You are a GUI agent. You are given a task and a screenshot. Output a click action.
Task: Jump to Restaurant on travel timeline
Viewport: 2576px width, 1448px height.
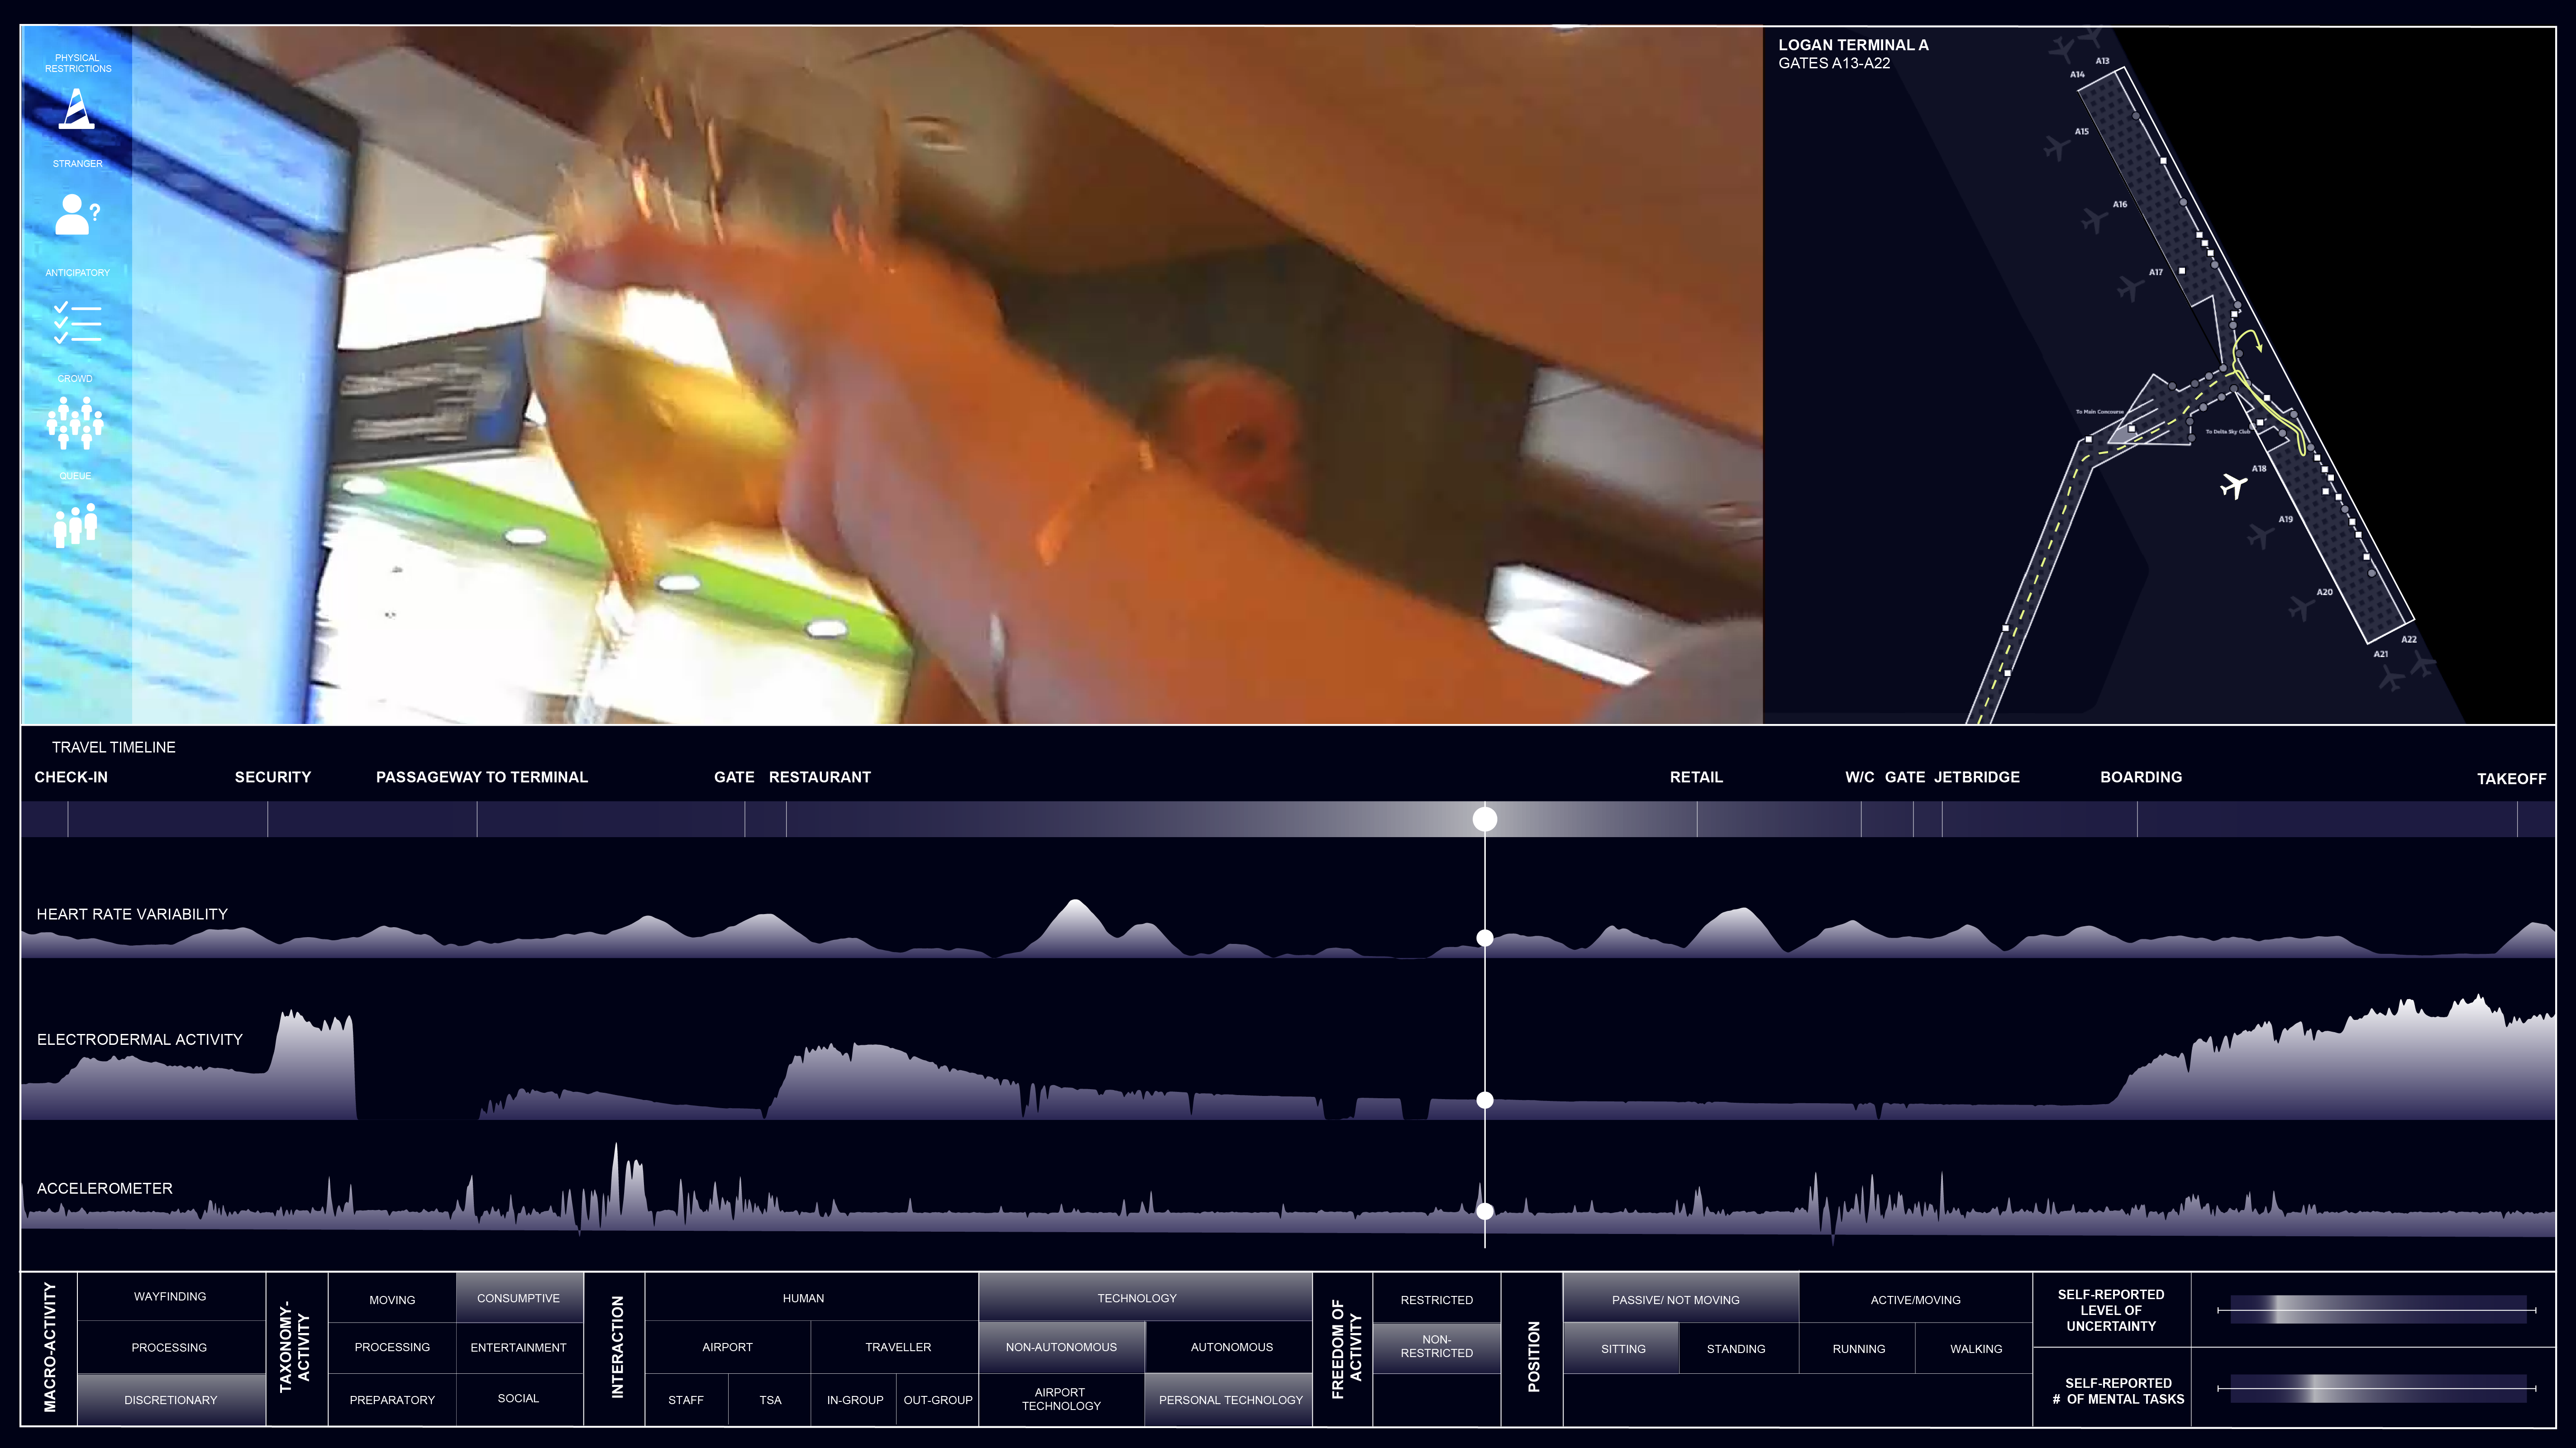[x=819, y=777]
